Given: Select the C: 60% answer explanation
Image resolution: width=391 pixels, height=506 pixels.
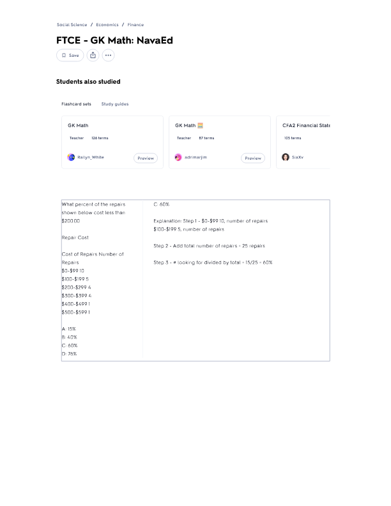Looking at the screenshot, I should 213,233.
